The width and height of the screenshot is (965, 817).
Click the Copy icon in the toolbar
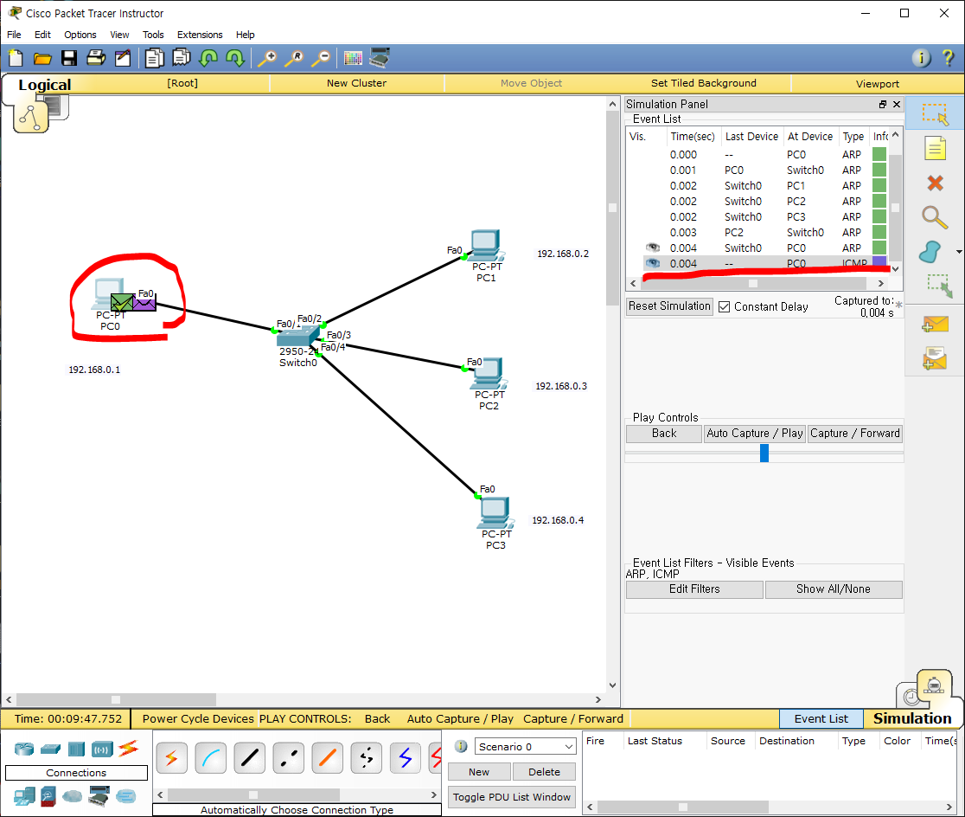click(155, 59)
